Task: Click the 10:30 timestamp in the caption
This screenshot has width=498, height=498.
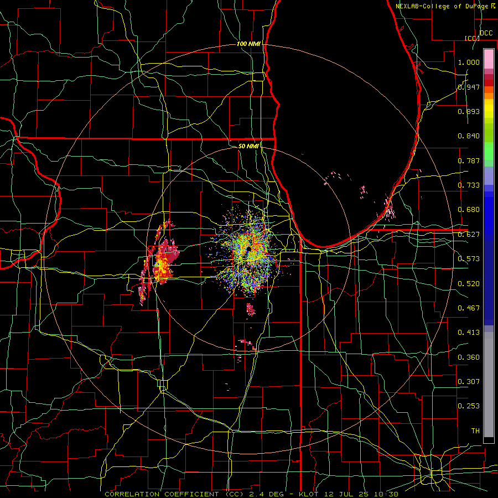Action: click(x=386, y=494)
